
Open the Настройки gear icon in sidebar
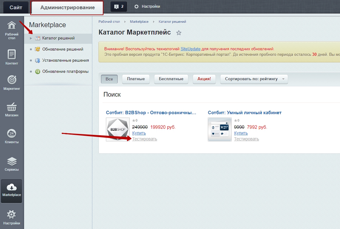point(12,215)
